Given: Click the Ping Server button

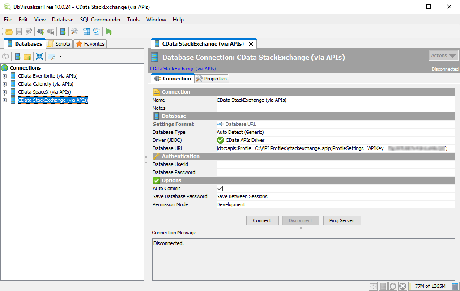Looking at the screenshot, I should [x=341, y=220].
